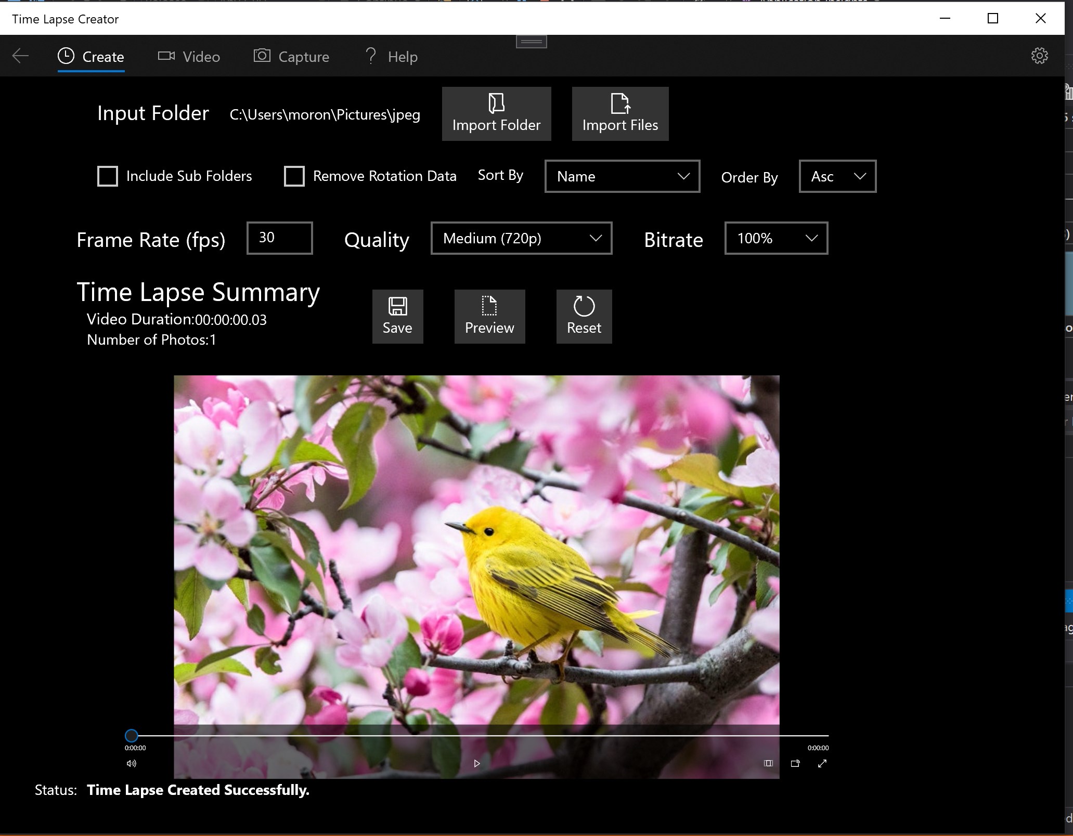Check Remove Rotation Data option
This screenshot has height=836, width=1073.
click(x=294, y=176)
